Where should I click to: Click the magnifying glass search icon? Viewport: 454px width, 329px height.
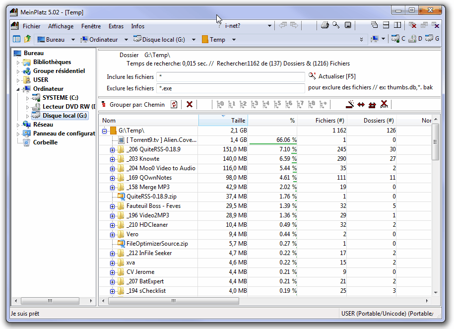point(336,25)
